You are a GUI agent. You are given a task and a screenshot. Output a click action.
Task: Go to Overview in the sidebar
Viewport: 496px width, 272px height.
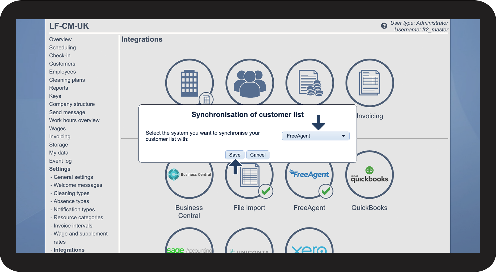(x=60, y=39)
